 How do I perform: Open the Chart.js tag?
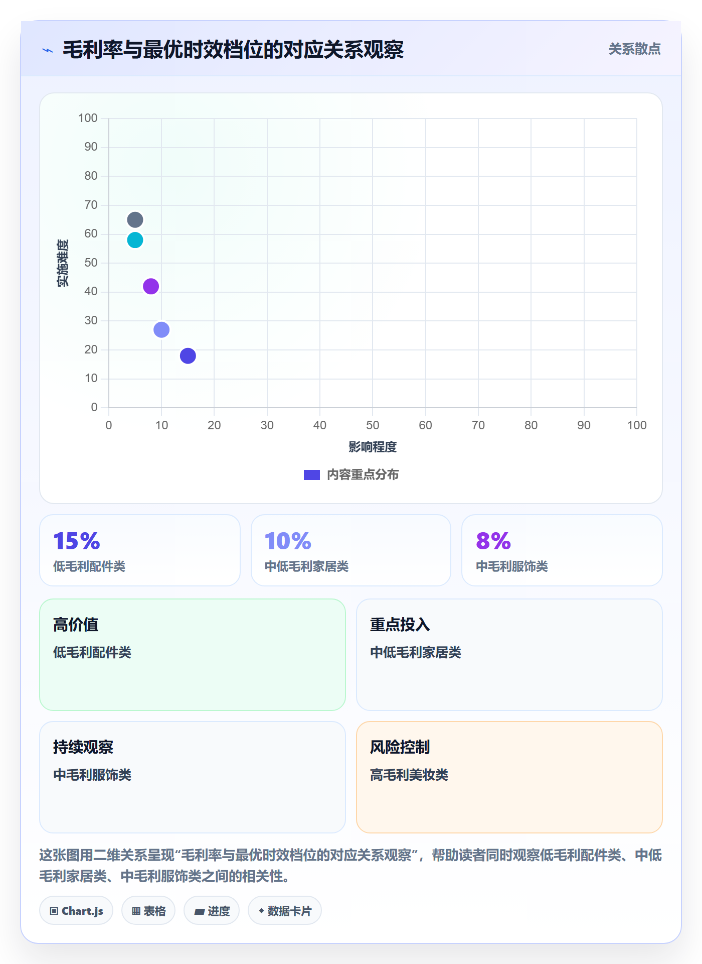coord(76,911)
